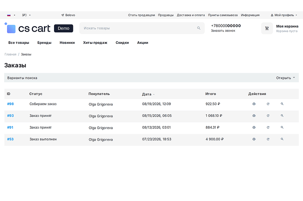This screenshot has width=303, height=201.
Task: Sort by the Итого column header
Action: tap(211, 94)
